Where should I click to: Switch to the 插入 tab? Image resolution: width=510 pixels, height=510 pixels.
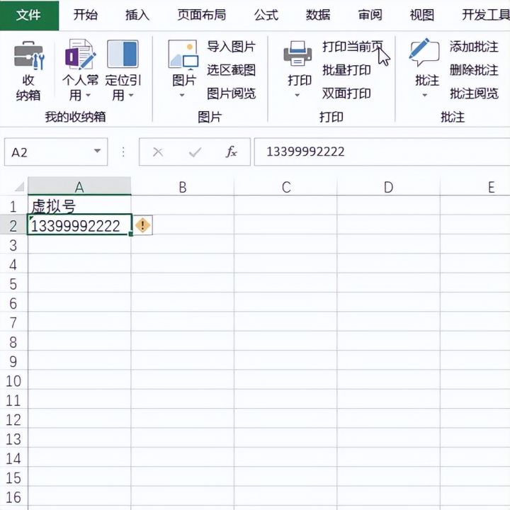137,15
